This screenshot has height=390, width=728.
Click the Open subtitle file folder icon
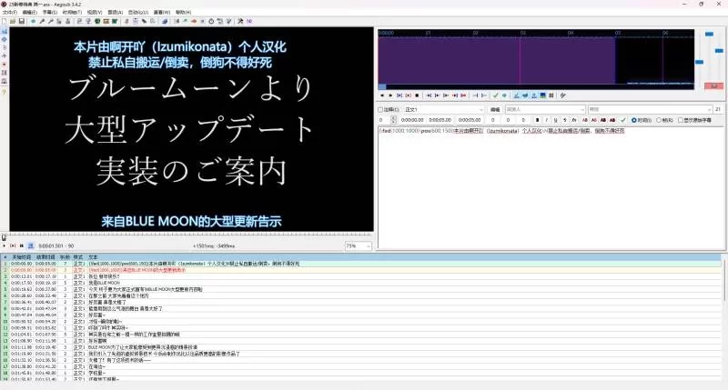tap(13, 21)
